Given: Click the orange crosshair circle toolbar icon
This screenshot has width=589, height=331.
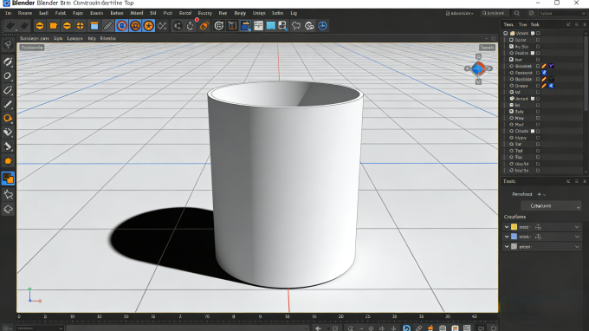Looking at the screenshot, I should click(x=80, y=25).
